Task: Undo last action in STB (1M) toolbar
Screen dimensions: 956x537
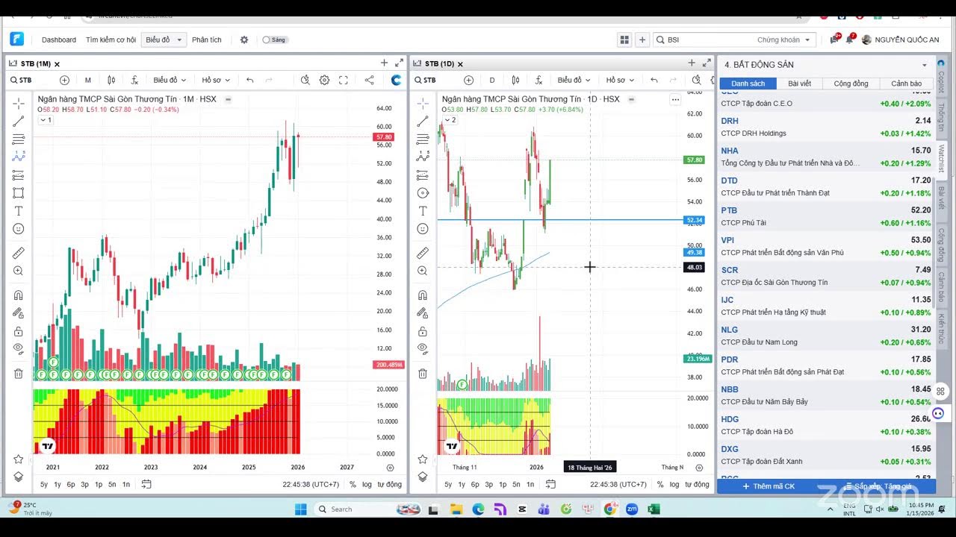Action: (250, 80)
